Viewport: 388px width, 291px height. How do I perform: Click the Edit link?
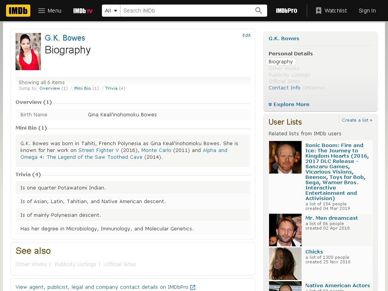(246, 35)
